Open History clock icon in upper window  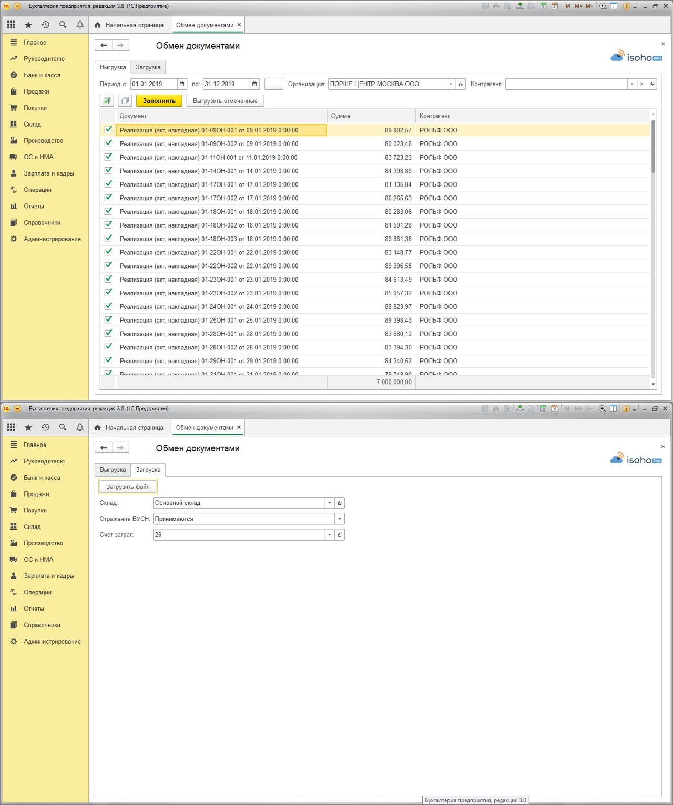pyautogui.click(x=45, y=25)
